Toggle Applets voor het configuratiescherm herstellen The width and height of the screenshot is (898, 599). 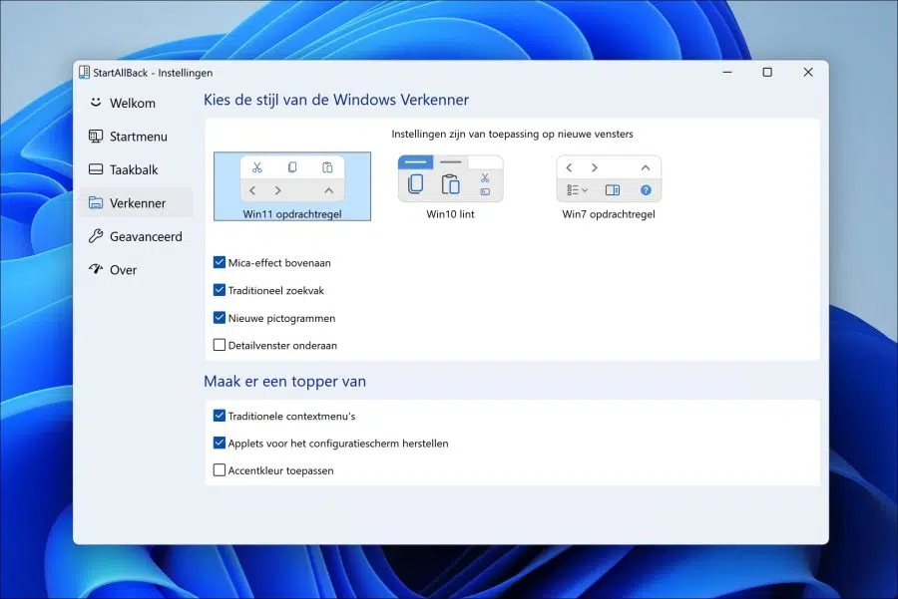coord(220,443)
